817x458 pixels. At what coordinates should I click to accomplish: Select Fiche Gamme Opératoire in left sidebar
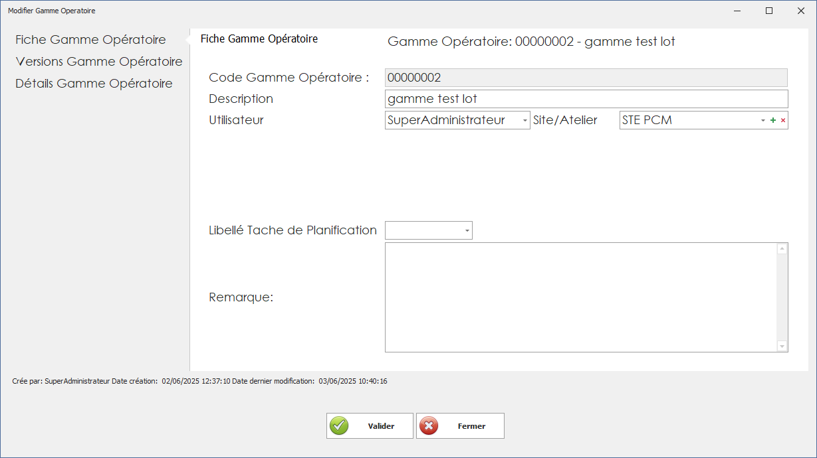(90, 40)
